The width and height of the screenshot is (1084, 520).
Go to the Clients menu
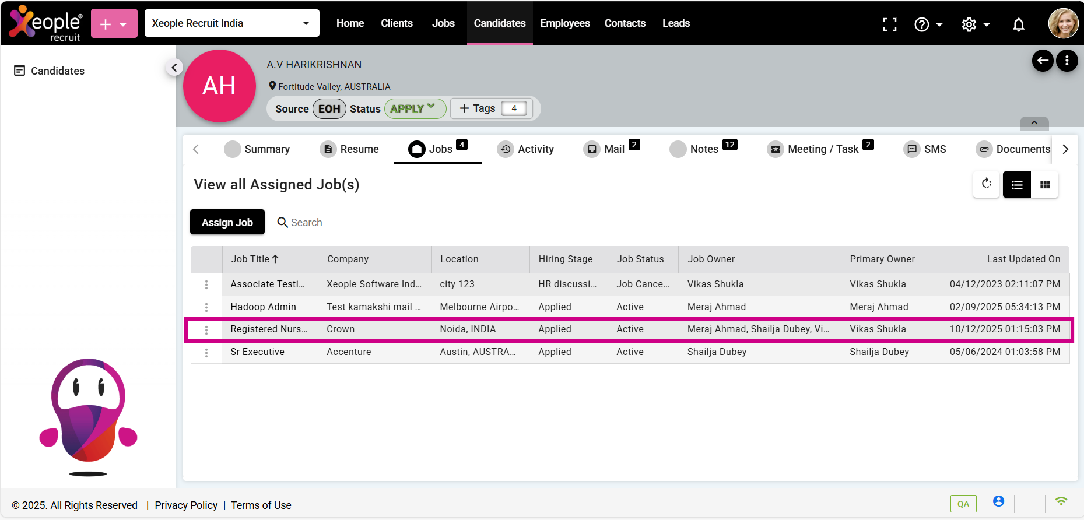[397, 23]
